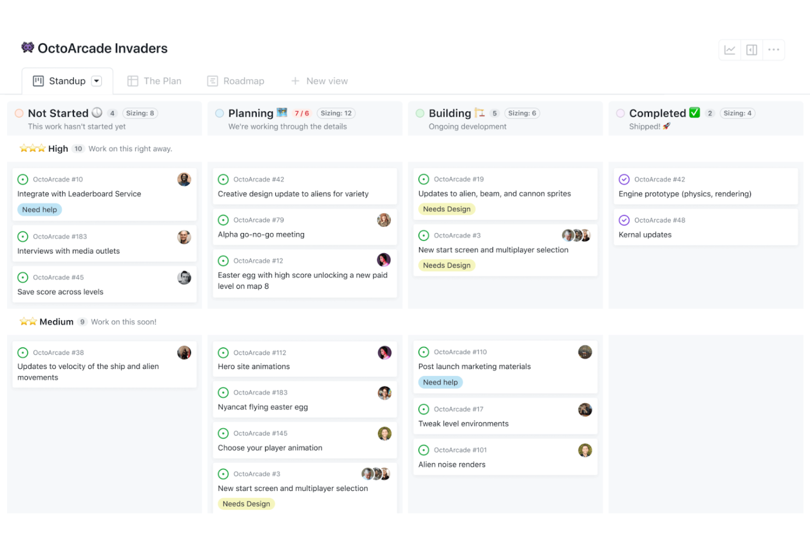
Task: Collapse the Medium priority group header
Action: pos(56,322)
